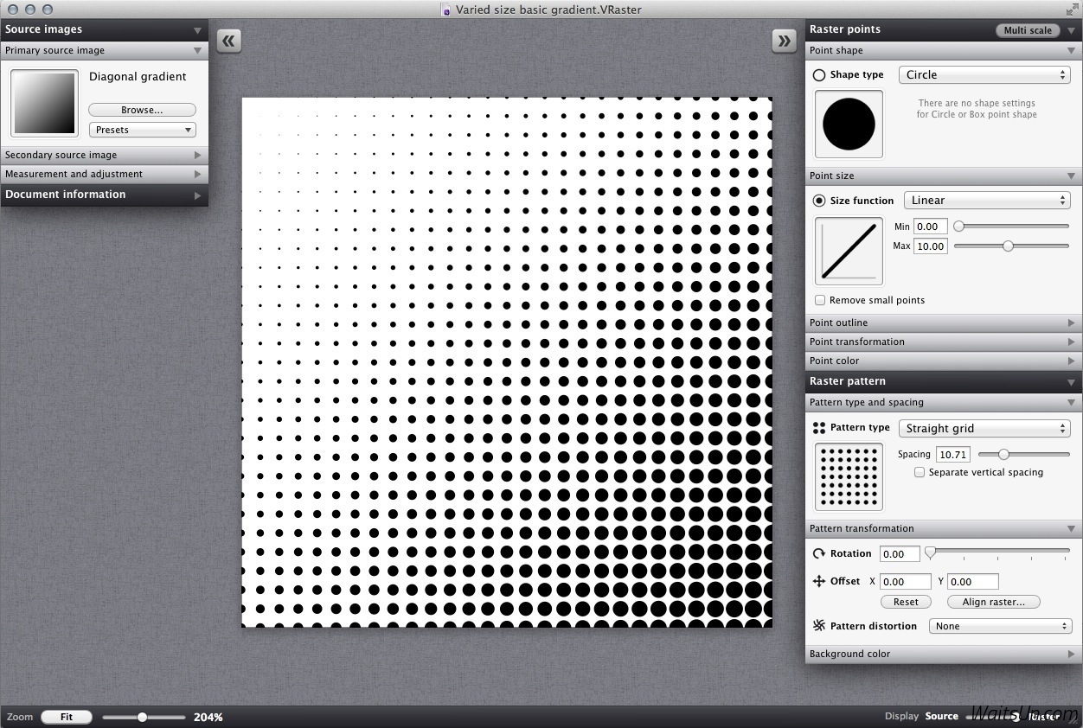The width and height of the screenshot is (1083, 728).
Task: Collapse left panel with double-arrow button
Action: pyautogui.click(x=229, y=41)
